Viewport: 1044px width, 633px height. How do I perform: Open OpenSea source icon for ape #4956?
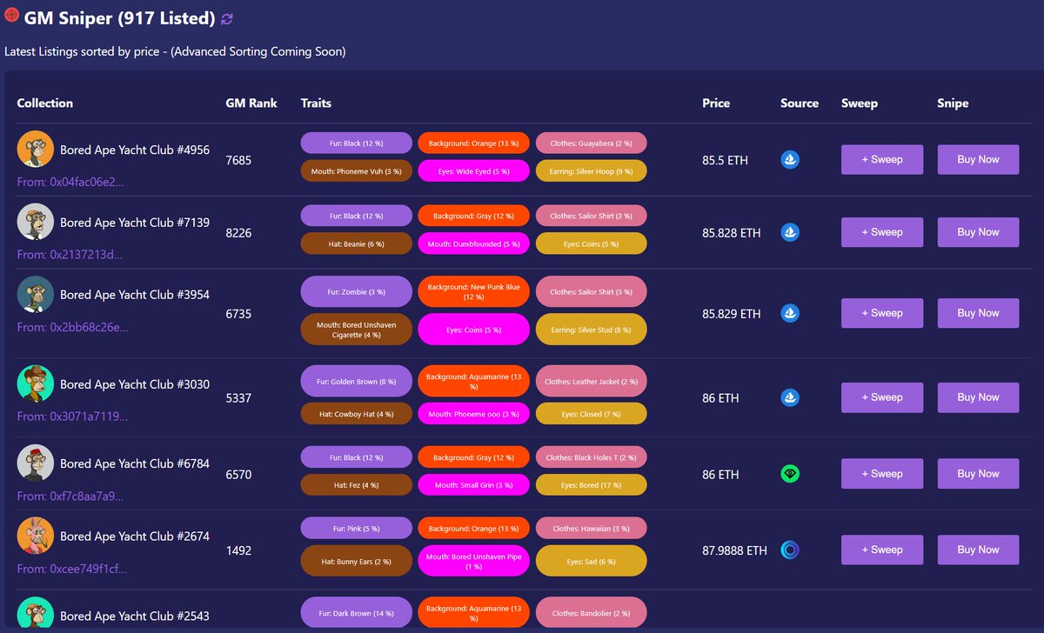tap(790, 160)
